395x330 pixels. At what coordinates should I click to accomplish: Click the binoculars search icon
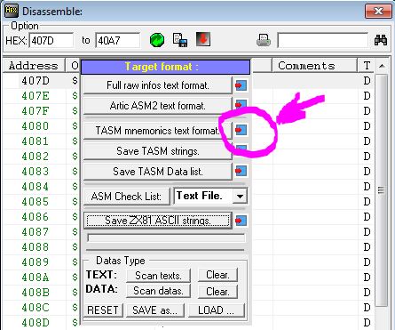coord(381,40)
